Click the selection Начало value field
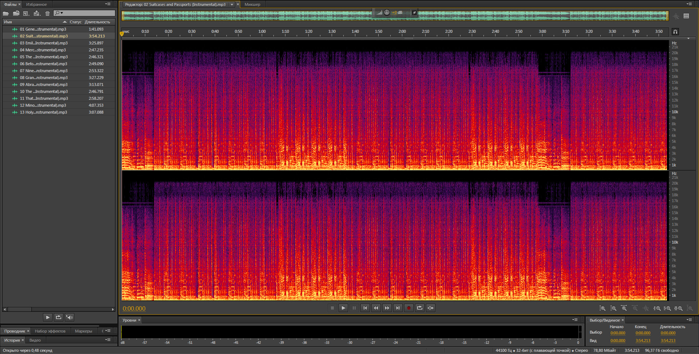Image resolution: width=699 pixels, height=354 pixels. (x=618, y=333)
